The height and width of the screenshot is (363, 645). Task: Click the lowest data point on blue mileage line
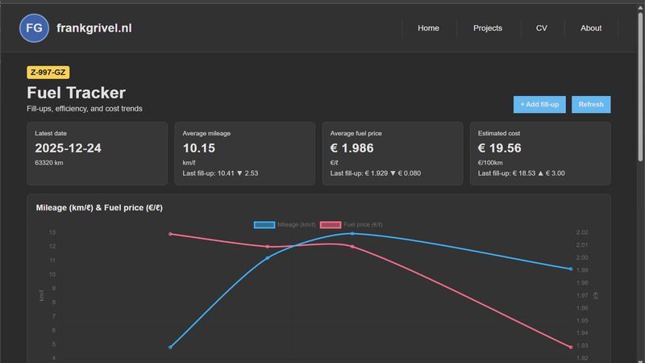(170, 348)
